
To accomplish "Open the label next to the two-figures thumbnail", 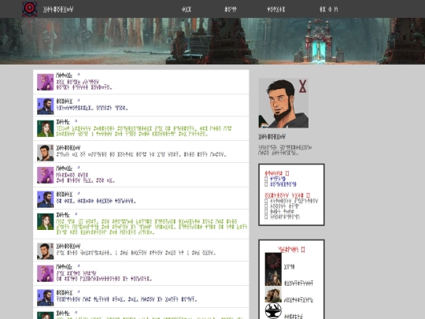I will coord(298,300).
